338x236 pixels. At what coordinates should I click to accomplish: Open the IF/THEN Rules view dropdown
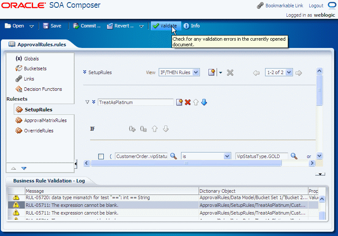(179, 72)
